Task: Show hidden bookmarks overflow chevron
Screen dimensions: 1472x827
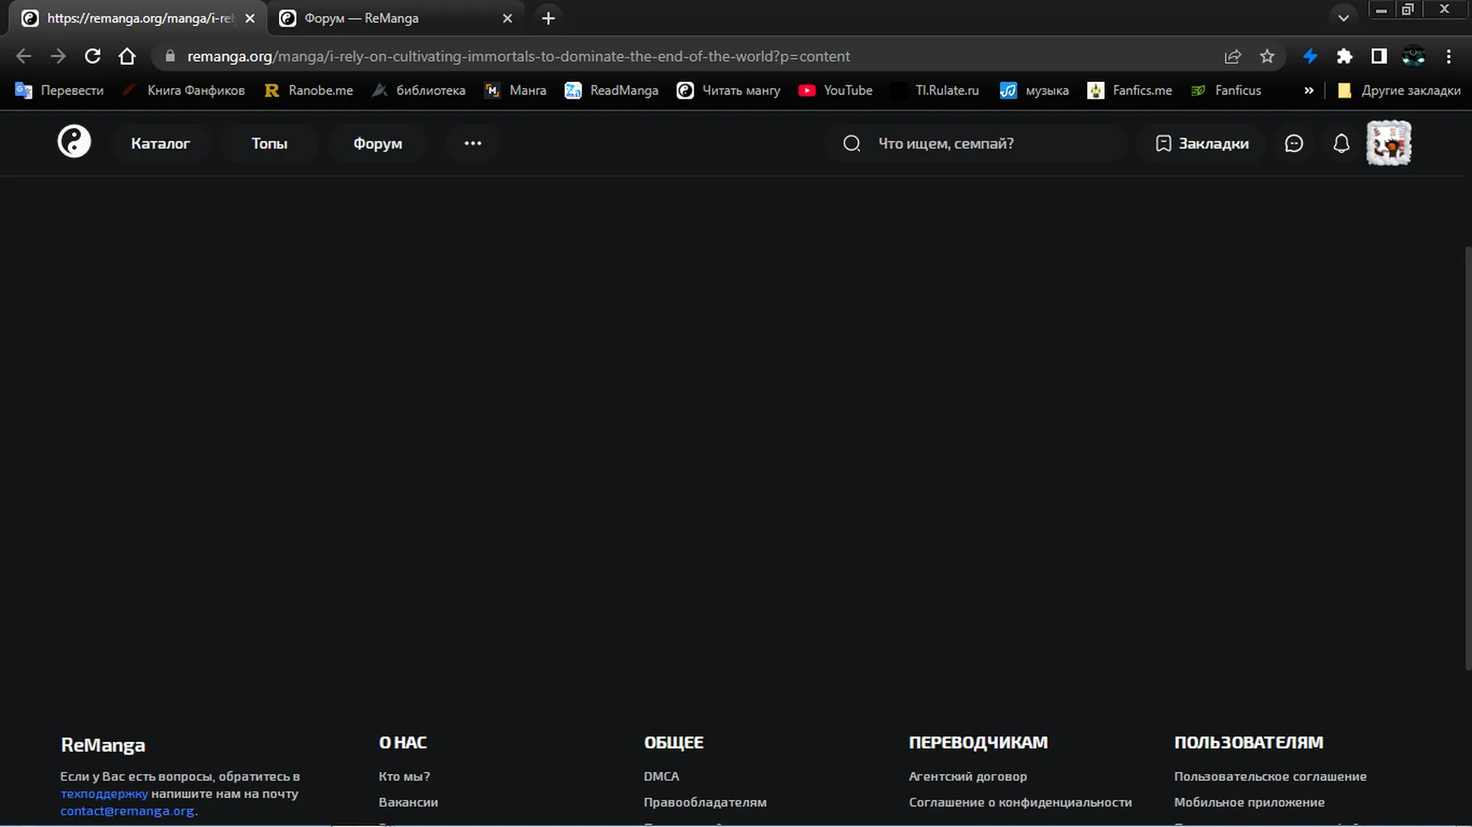Action: pyautogui.click(x=1309, y=90)
